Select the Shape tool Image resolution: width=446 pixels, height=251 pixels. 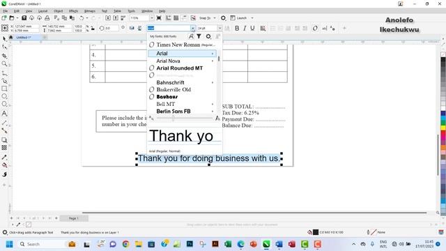click(4, 47)
